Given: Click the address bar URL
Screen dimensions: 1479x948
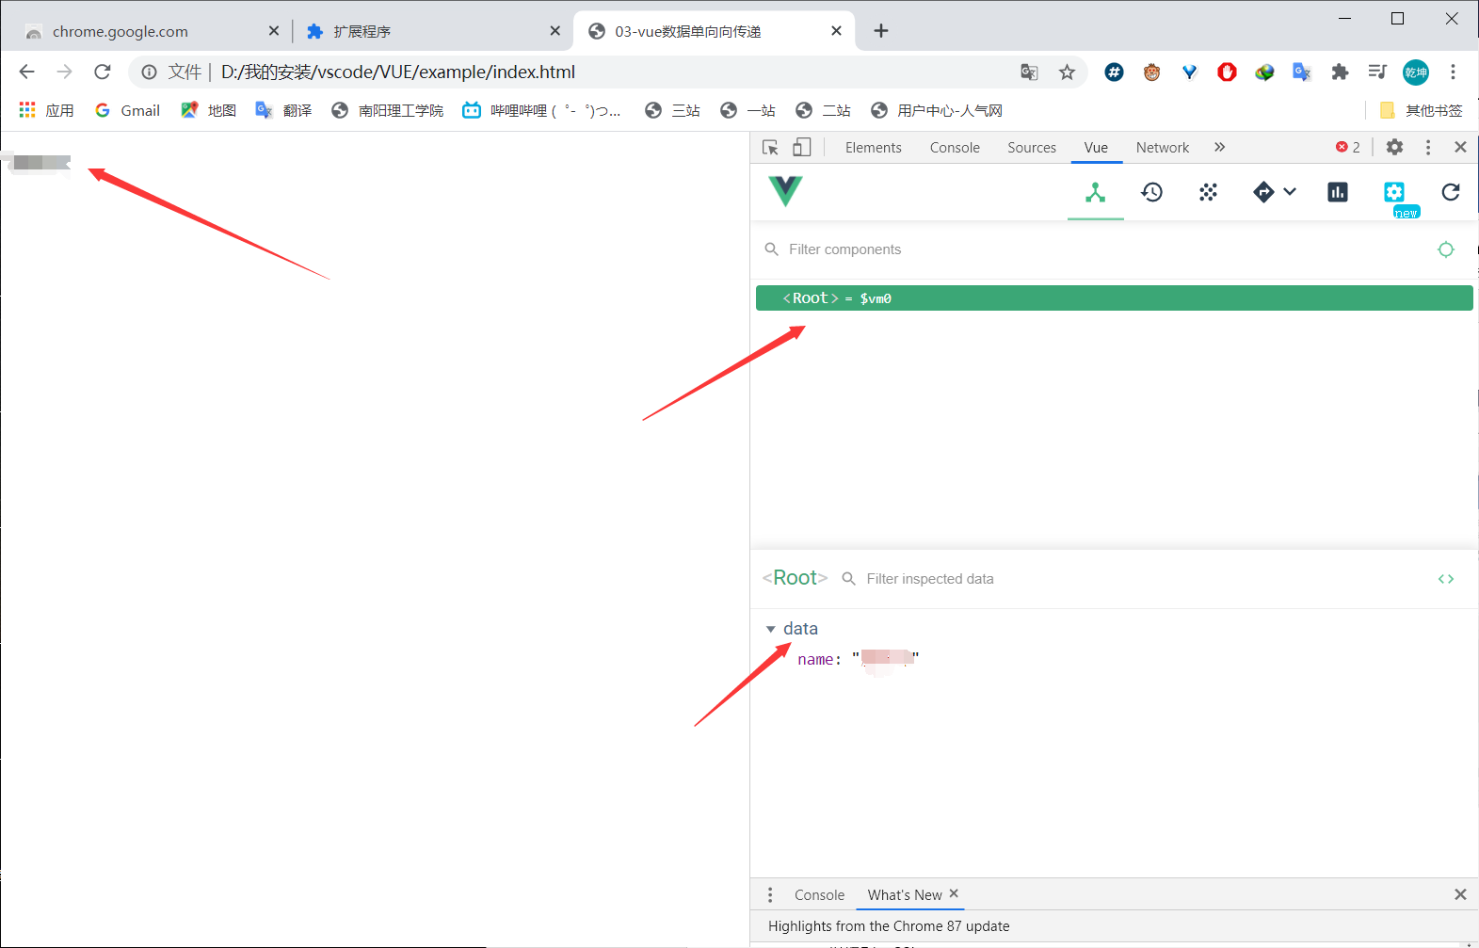Looking at the screenshot, I should 398,72.
